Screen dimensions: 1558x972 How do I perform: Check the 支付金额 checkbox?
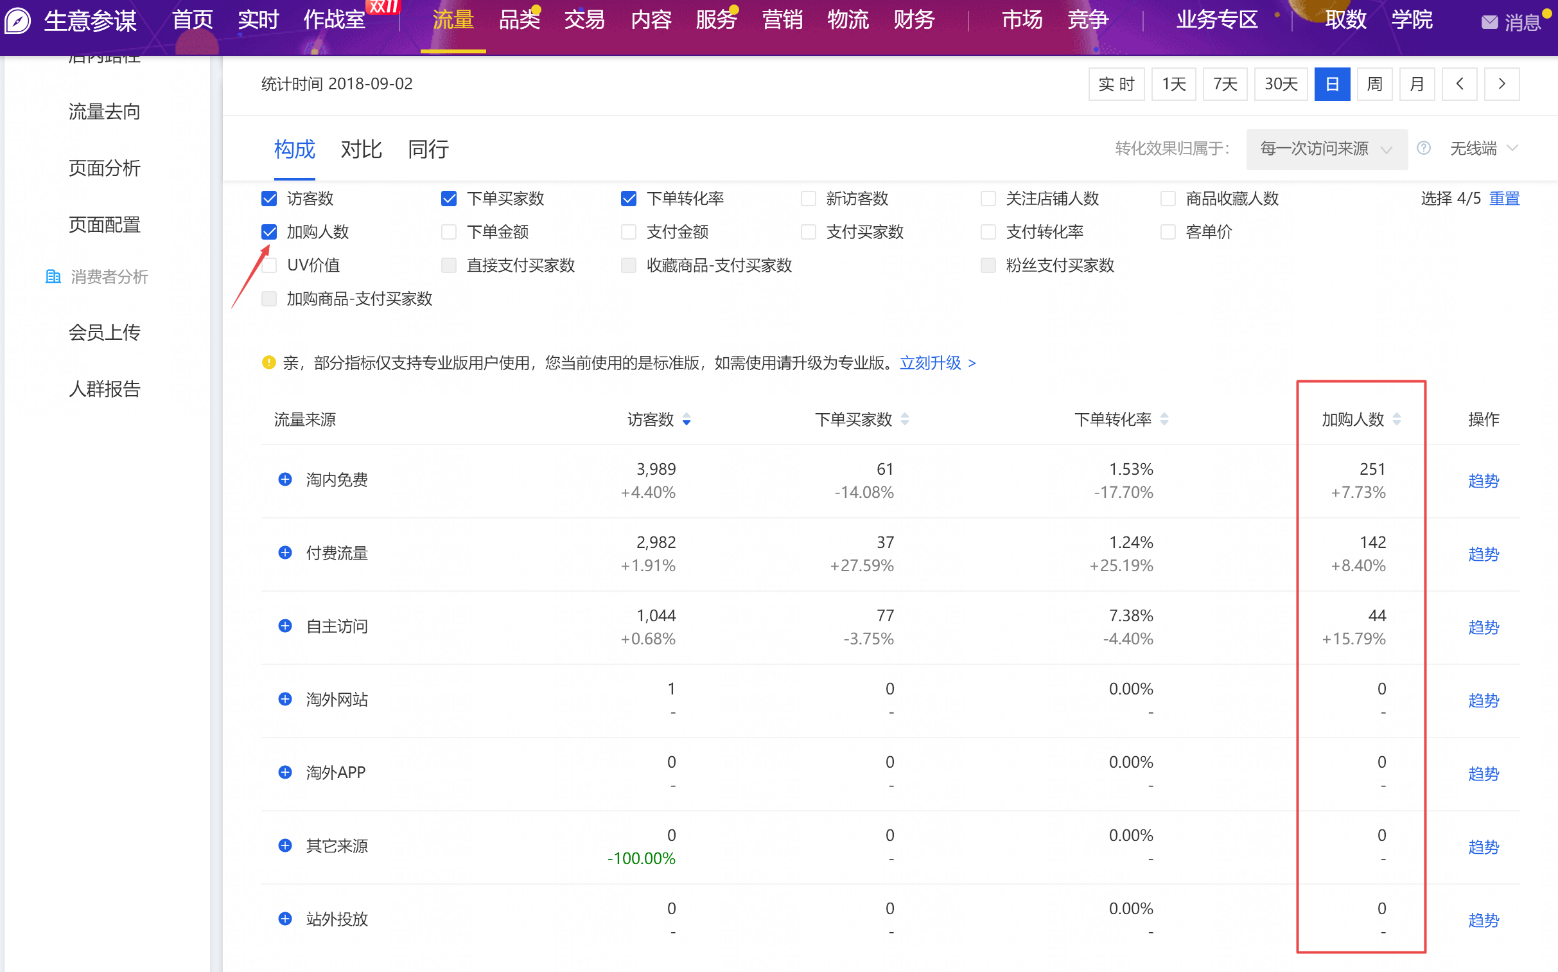tap(629, 232)
